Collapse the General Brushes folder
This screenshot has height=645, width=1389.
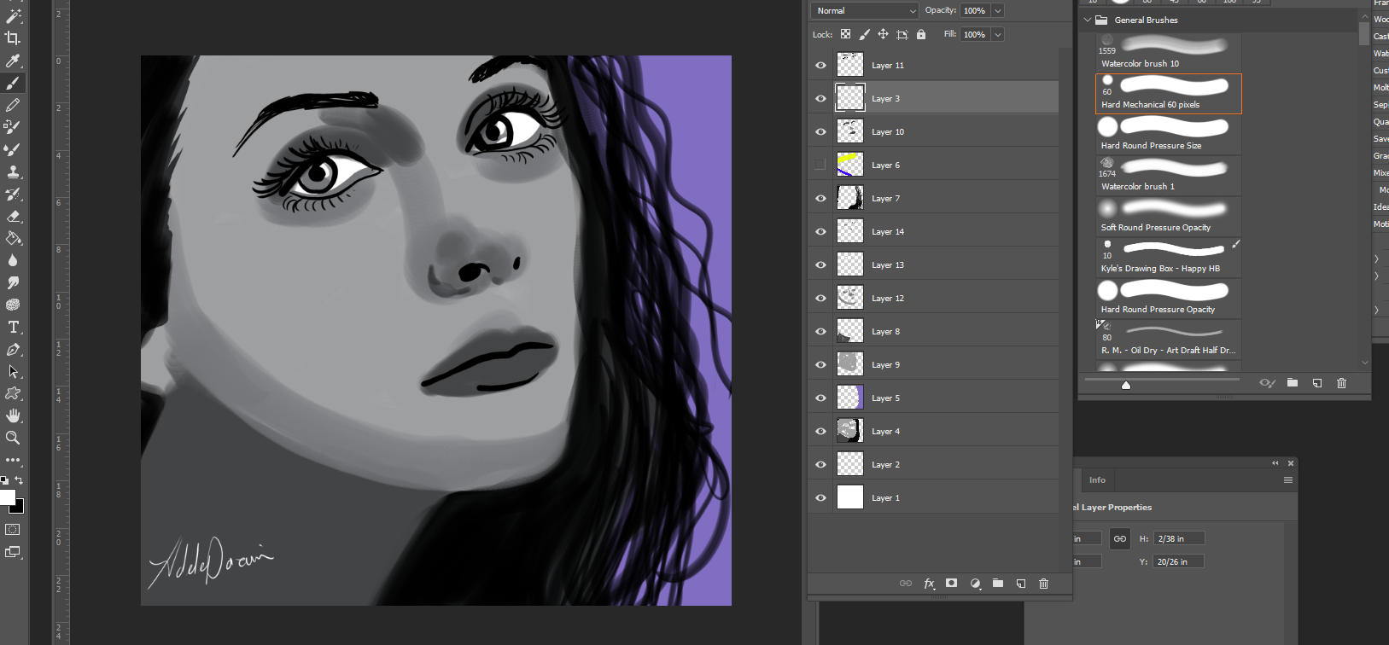1087,20
